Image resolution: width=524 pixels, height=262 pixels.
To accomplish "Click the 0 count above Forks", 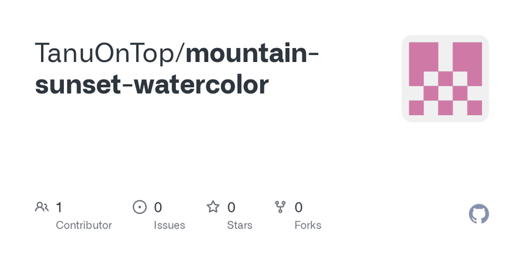I will click(299, 207).
